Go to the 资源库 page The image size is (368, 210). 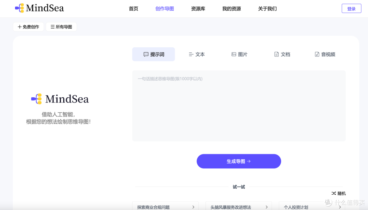[x=198, y=9]
